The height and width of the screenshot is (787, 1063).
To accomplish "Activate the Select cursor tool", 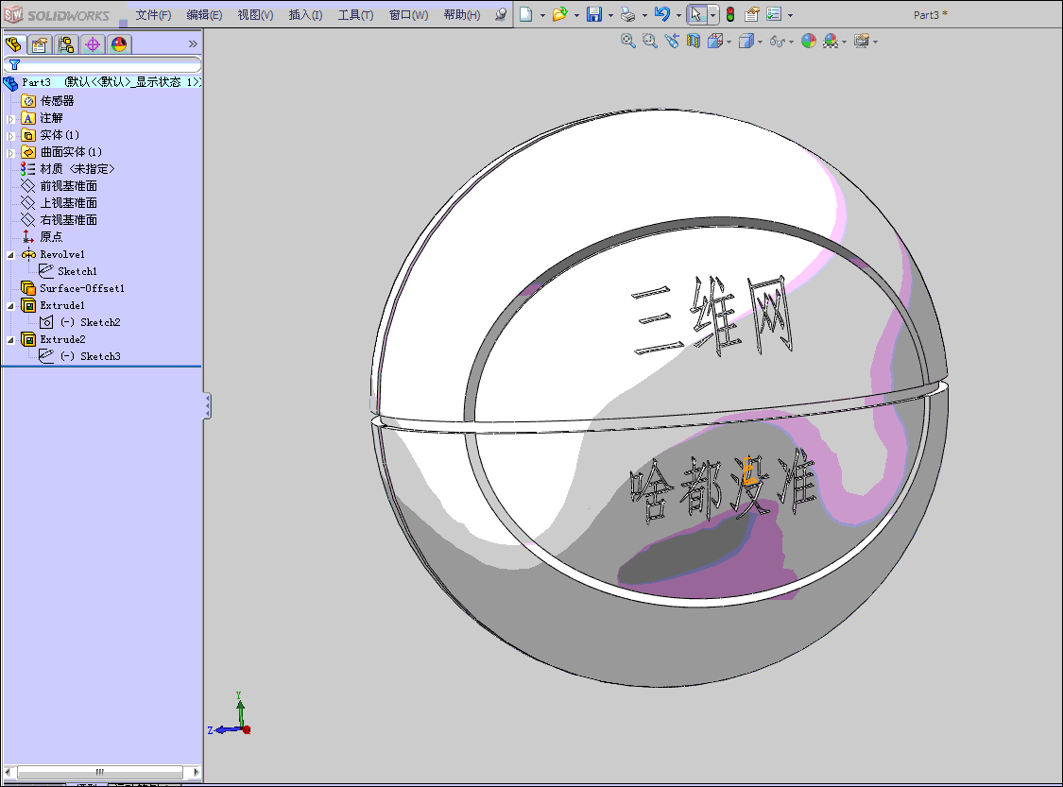I will (696, 14).
